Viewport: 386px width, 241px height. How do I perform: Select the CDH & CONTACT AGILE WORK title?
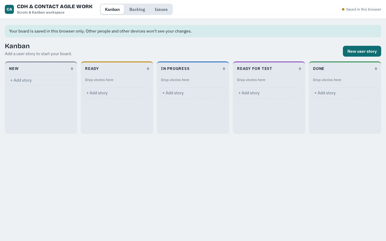tap(55, 7)
